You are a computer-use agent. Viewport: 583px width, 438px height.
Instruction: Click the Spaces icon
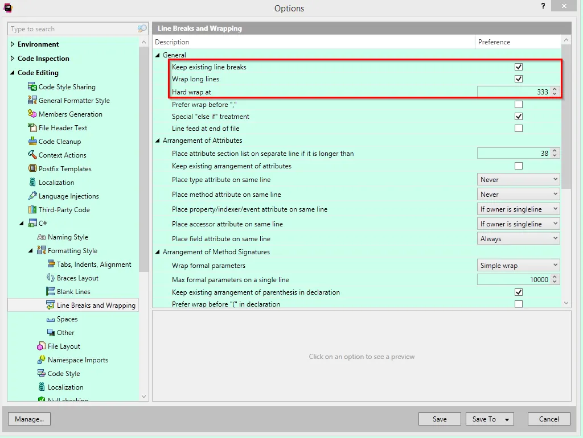point(51,320)
